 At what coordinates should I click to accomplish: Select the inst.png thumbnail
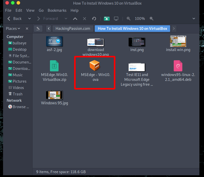click(x=137, y=42)
